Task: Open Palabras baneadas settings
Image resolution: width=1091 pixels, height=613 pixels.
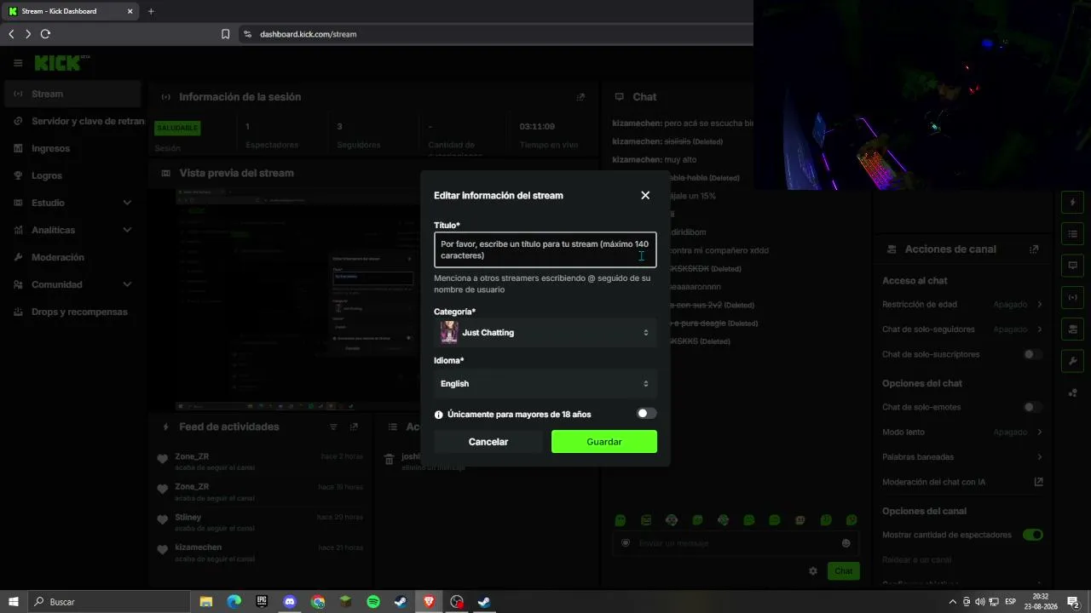Action: pos(962,457)
